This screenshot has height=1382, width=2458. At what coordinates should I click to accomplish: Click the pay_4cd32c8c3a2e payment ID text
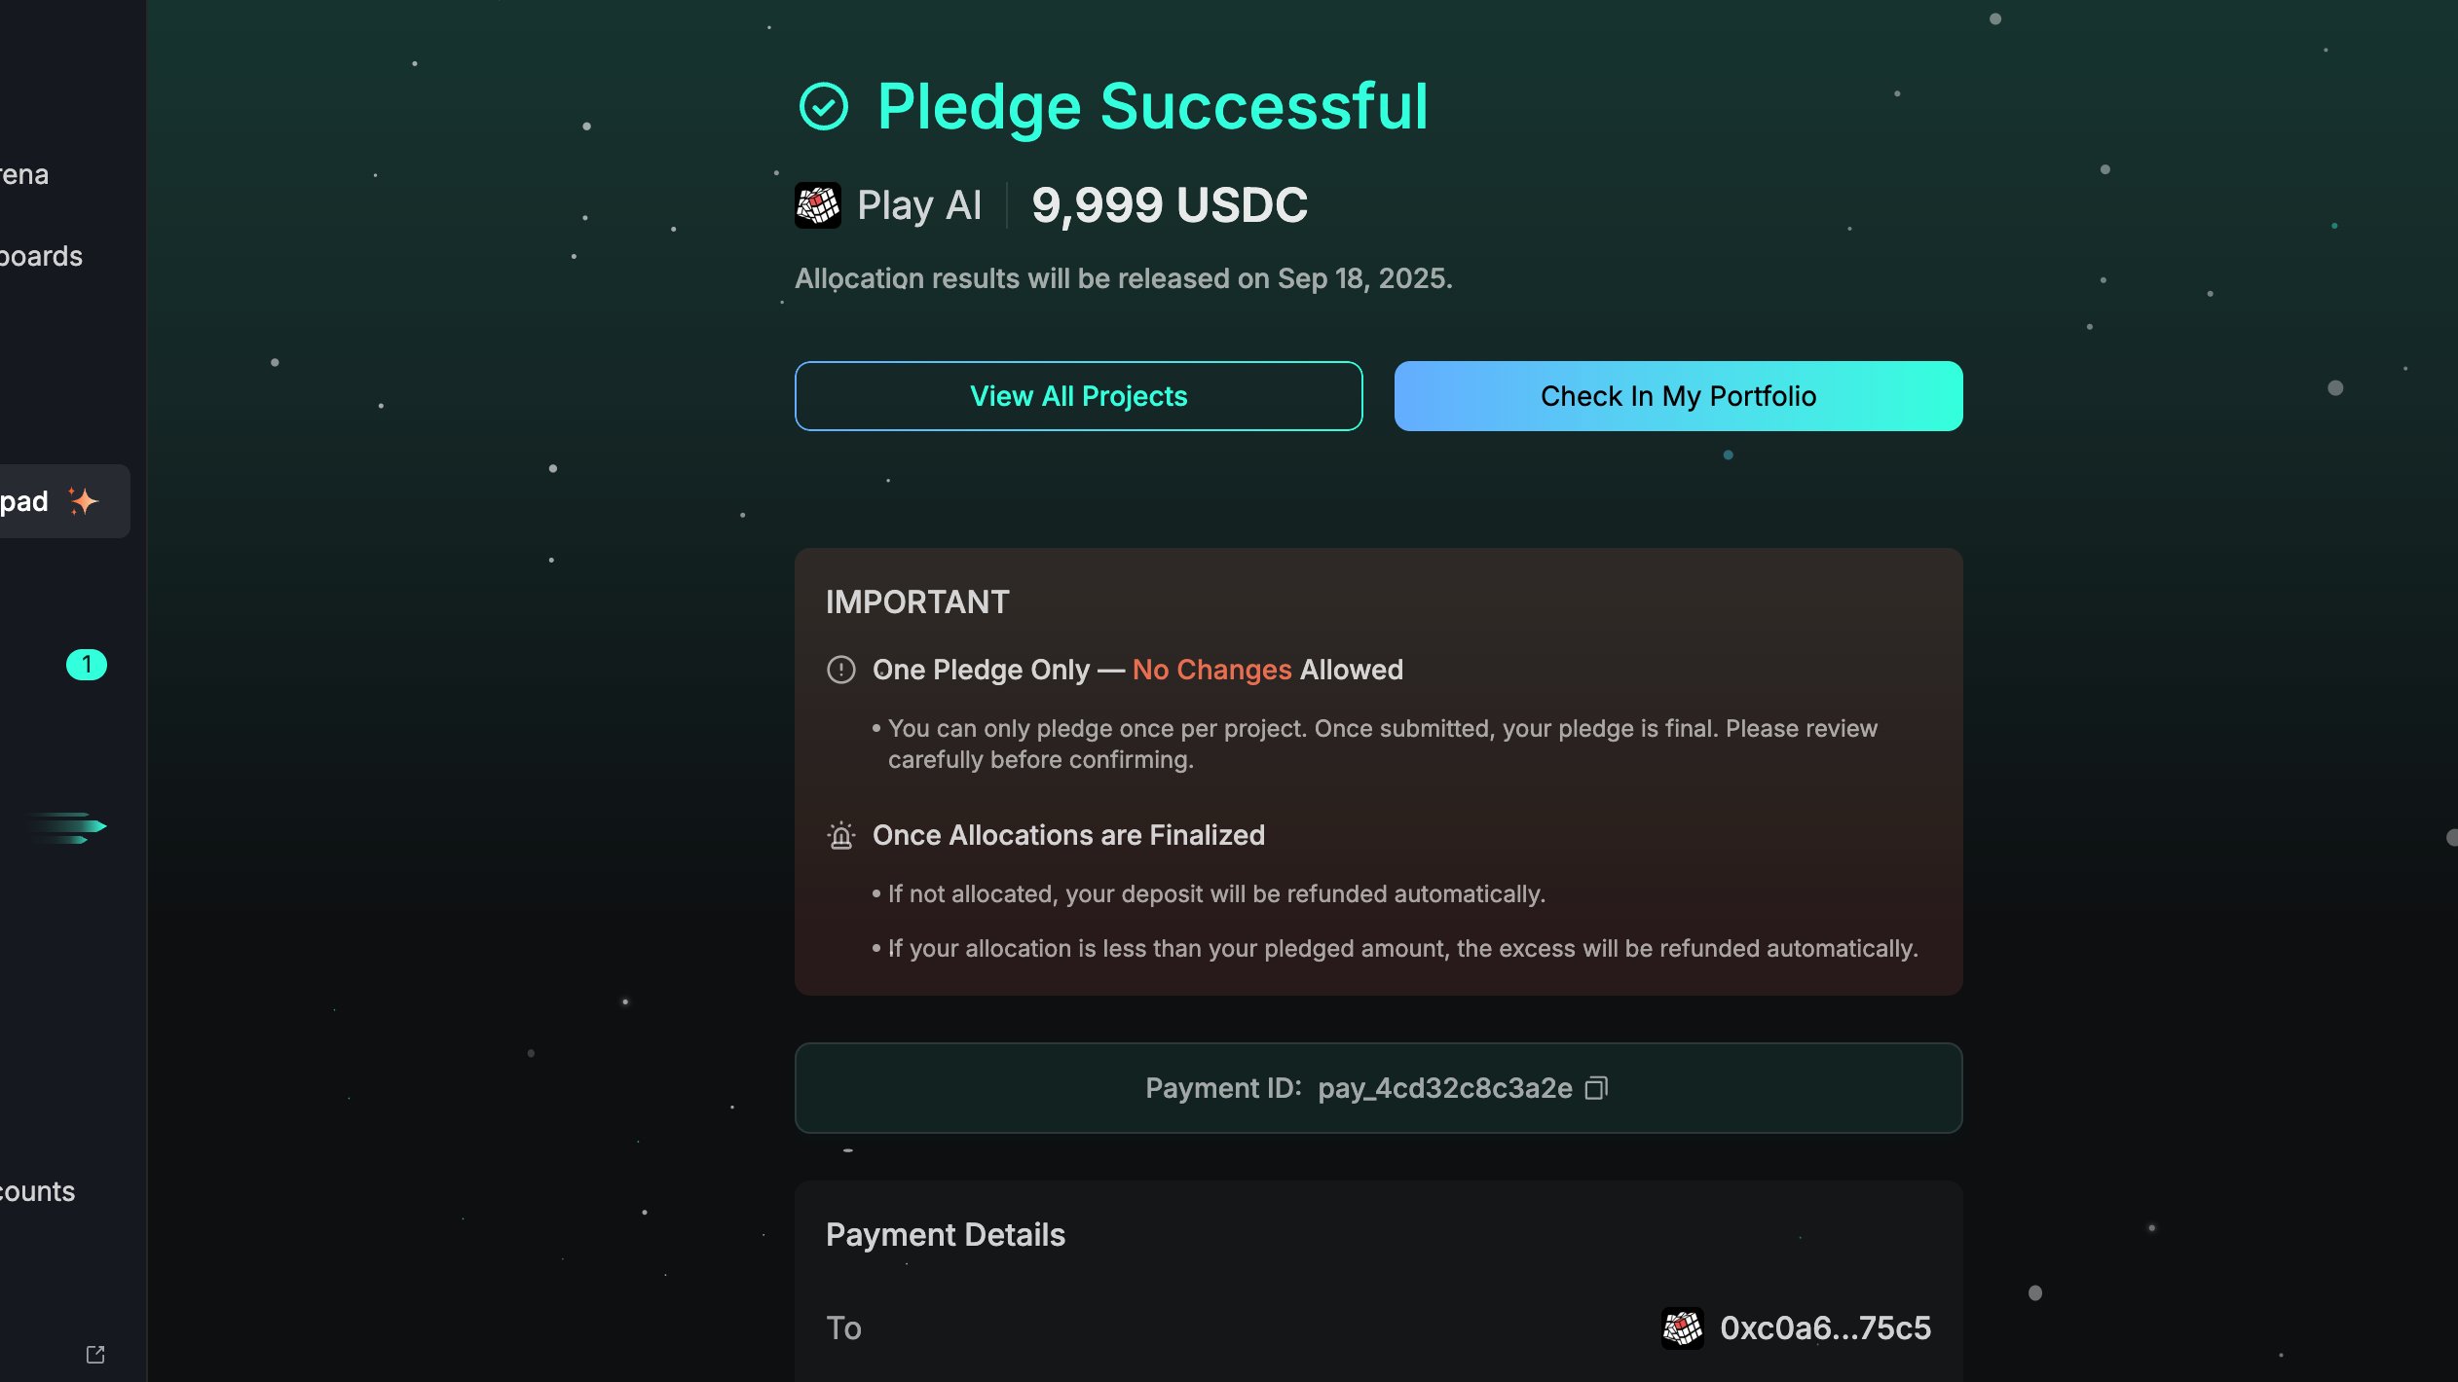(x=1444, y=1088)
